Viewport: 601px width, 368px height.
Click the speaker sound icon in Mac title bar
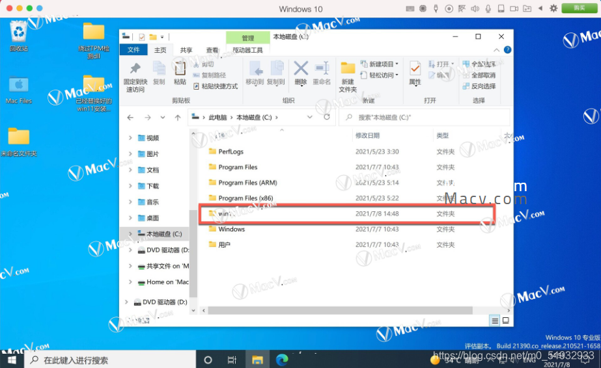[x=475, y=8]
